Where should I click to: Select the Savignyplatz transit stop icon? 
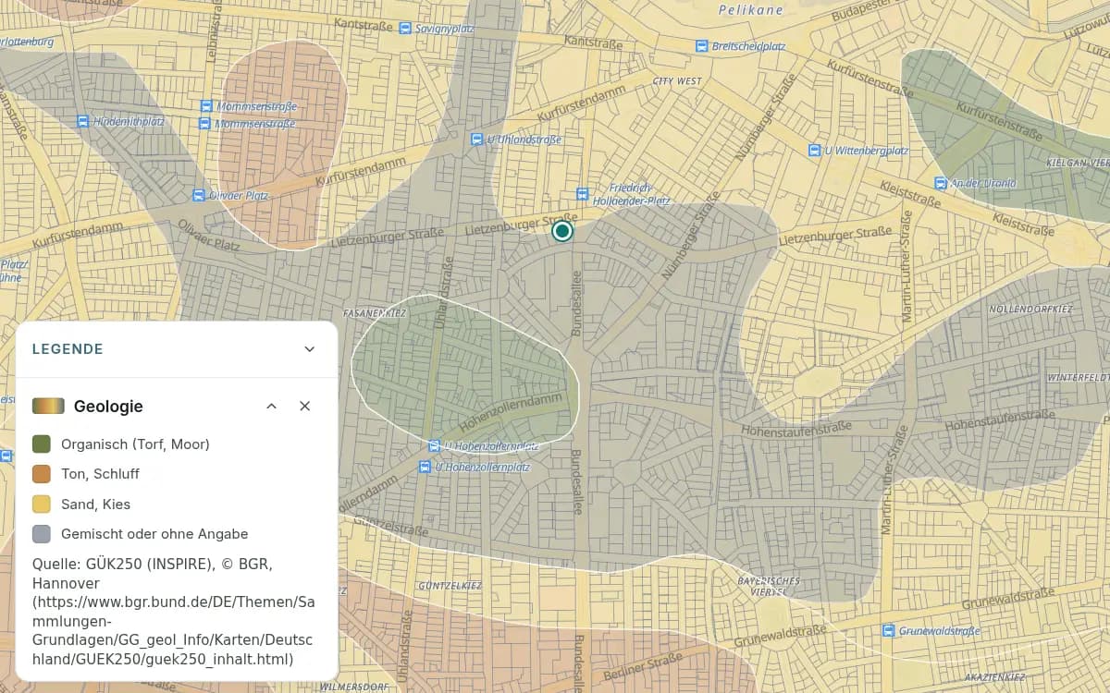point(405,29)
